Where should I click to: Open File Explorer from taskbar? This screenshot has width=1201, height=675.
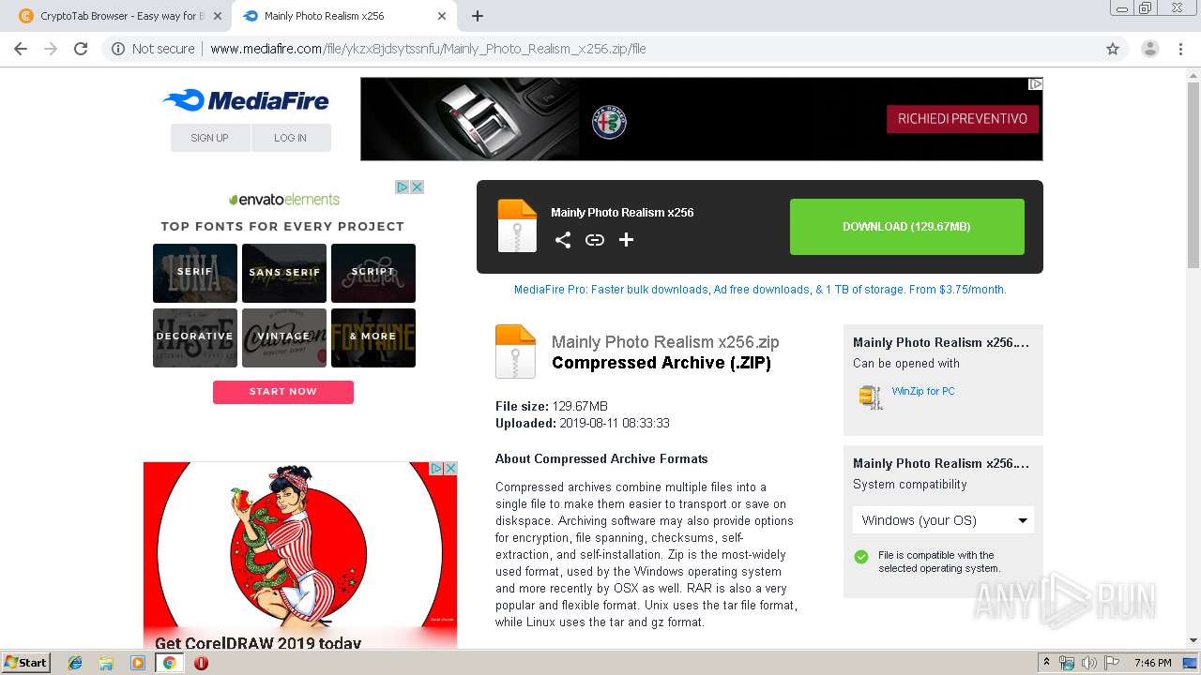[106, 663]
